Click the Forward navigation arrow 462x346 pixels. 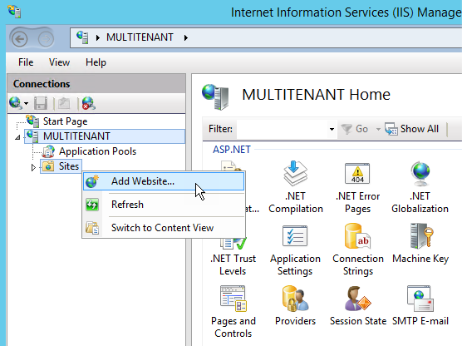coord(46,38)
